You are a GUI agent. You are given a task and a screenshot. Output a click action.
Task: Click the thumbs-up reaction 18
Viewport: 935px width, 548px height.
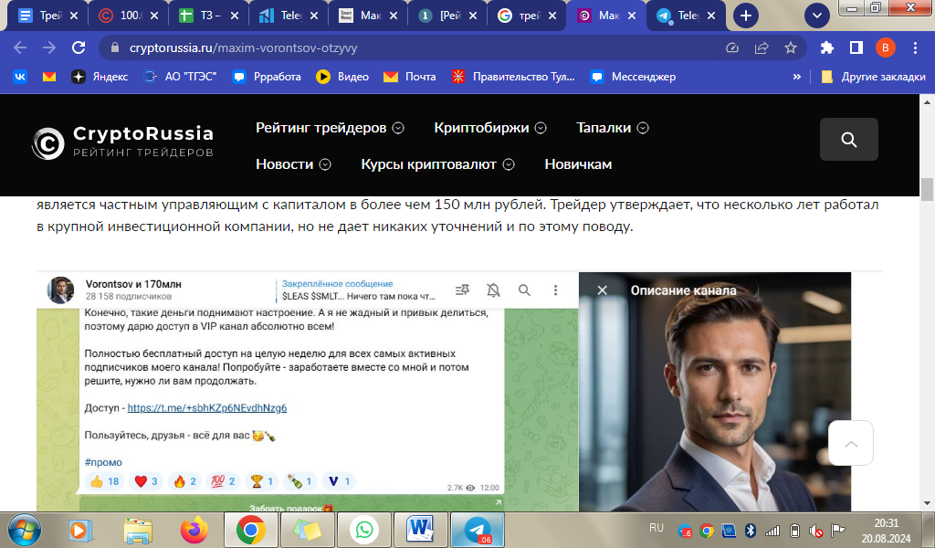pyautogui.click(x=104, y=481)
